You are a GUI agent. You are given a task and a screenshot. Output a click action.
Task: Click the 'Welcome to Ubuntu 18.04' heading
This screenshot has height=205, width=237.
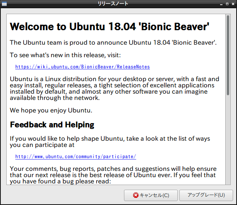pyautogui.click(x=109, y=27)
